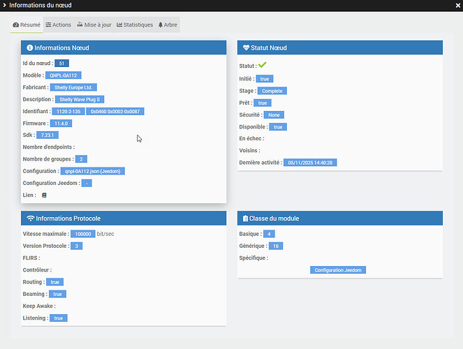Click the Configuration Jeedom button in Classe du module
Image resolution: width=463 pixels, height=349 pixels.
(x=338, y=270)
